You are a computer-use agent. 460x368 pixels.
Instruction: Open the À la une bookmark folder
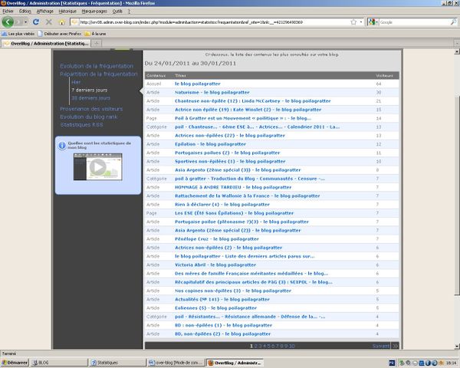coord(95,34)
